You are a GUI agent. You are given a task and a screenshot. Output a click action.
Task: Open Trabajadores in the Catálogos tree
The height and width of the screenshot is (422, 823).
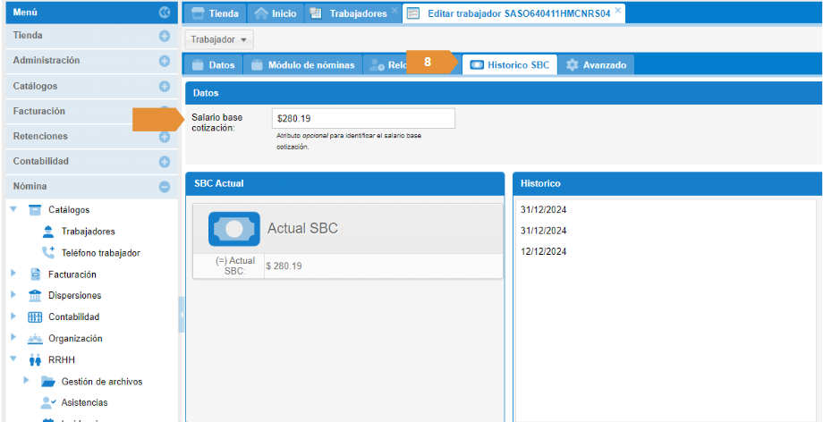87,232
